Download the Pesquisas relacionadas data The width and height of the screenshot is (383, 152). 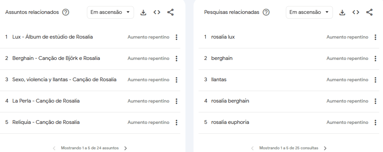(343, 12)
